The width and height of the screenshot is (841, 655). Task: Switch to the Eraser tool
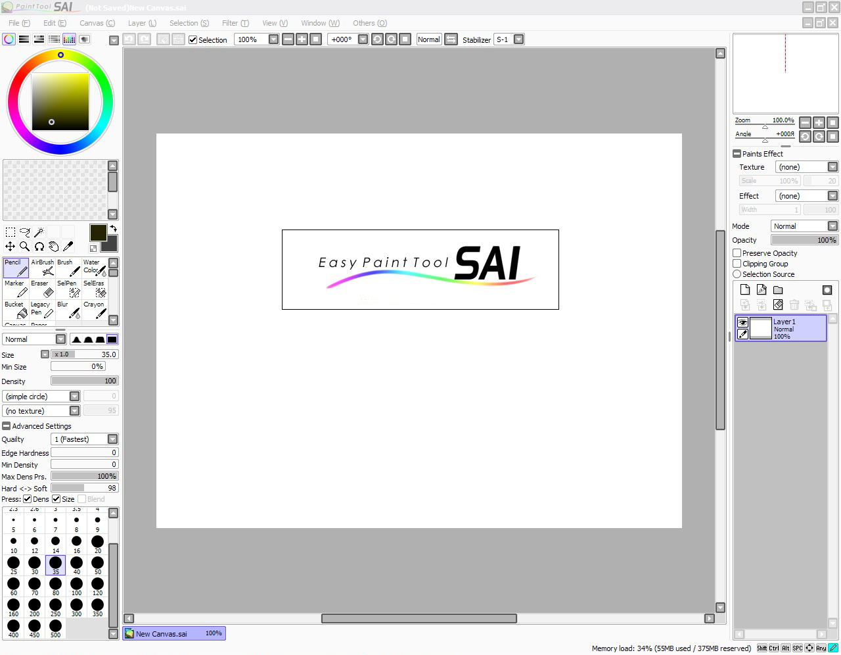(42, 289)
